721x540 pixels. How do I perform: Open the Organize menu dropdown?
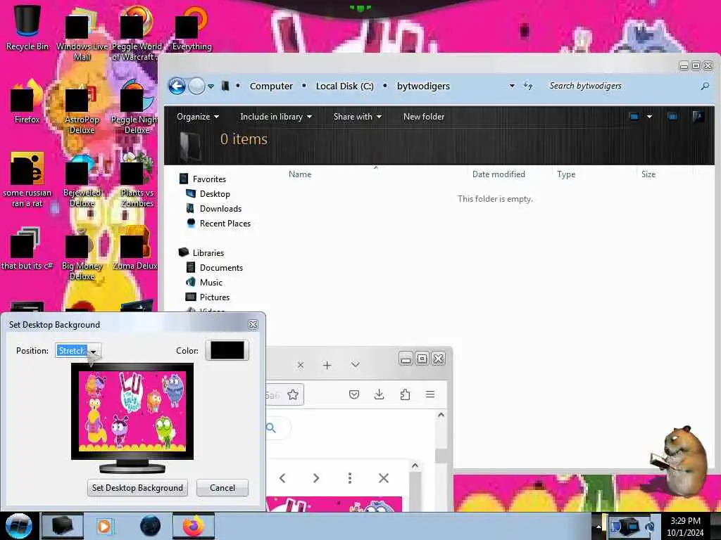[198, 117]
